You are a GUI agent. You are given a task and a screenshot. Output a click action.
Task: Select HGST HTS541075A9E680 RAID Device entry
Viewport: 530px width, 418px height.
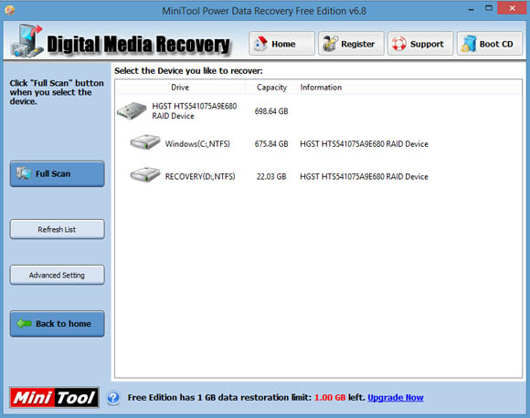318,111
